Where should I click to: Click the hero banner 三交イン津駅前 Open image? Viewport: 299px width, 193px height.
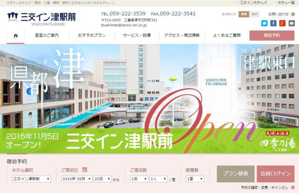click(x=149, y=99)
